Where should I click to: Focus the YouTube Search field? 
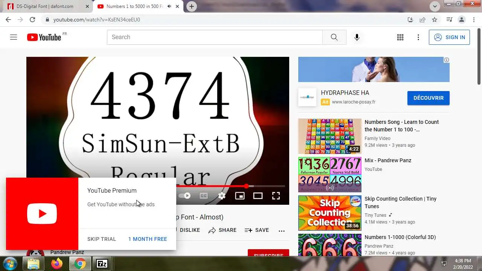tap(215, 37)
